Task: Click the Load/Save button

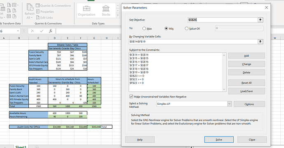Action: pos(246,91)
